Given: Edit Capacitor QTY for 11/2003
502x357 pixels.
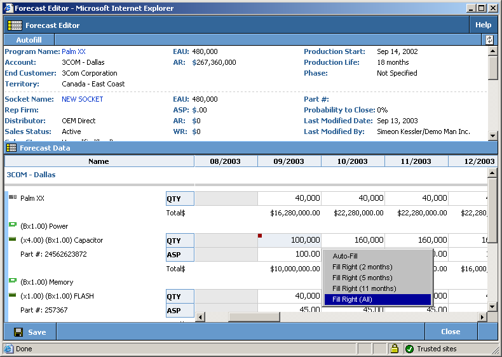Looking at the screenshot, I should (416, 241).
